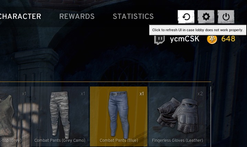Click the BP gold coin icon
This screenshot has width=247, height=147.
click(212, 39)
